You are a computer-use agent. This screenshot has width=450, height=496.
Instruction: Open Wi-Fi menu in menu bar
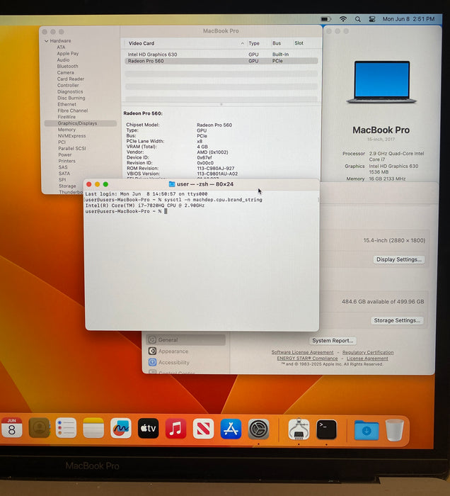pyautogui.click(x=343, y=19)
